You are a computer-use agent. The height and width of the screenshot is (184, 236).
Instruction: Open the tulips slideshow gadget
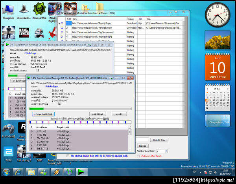coord(218,40)
